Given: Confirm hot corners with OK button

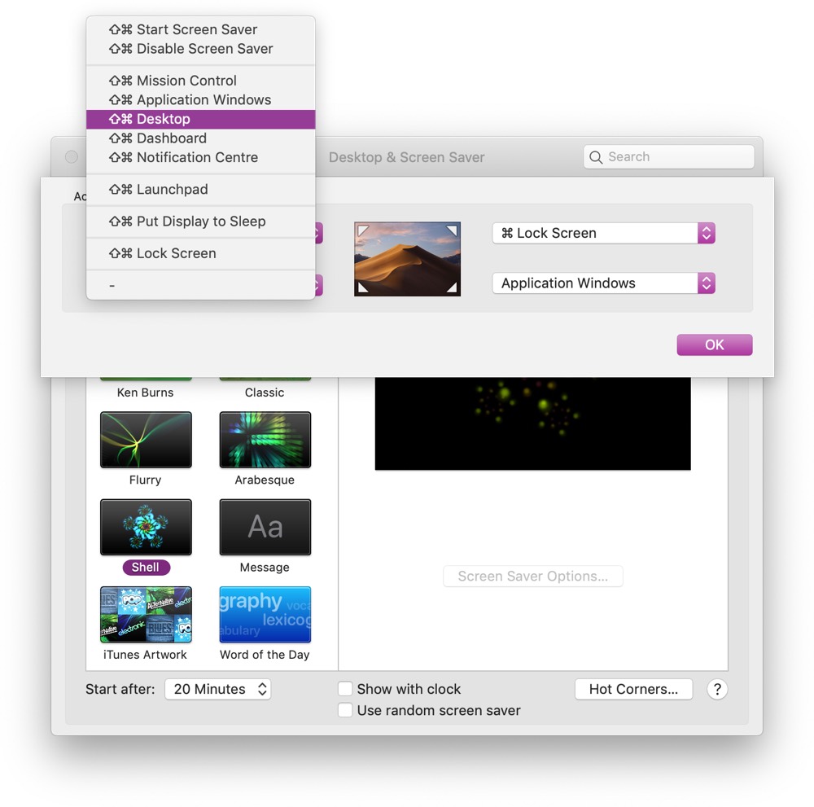Looking at the screenshot, I should [715, 344].
